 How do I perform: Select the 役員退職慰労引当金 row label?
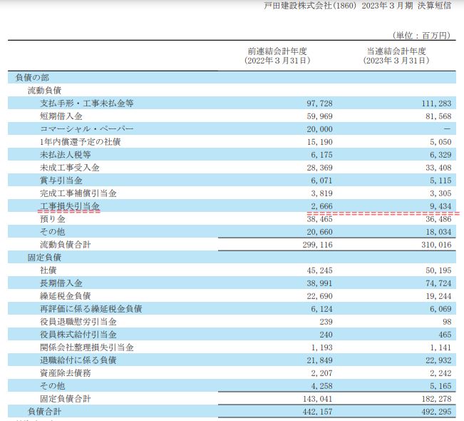(x=78, y=322)
